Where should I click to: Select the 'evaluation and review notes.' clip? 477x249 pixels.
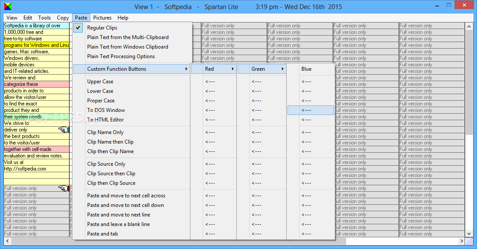(x=36, y=156)
